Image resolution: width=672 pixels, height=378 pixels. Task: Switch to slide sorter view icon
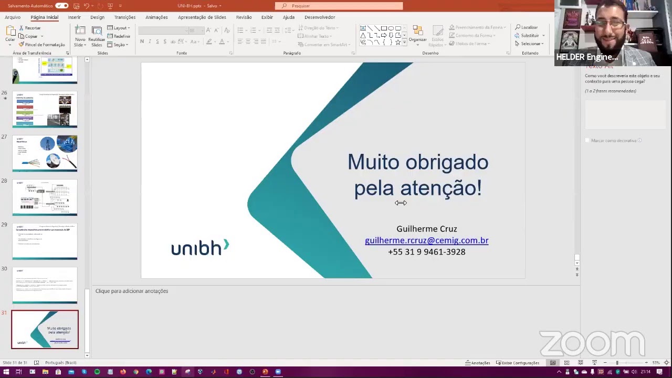point(566,363)
